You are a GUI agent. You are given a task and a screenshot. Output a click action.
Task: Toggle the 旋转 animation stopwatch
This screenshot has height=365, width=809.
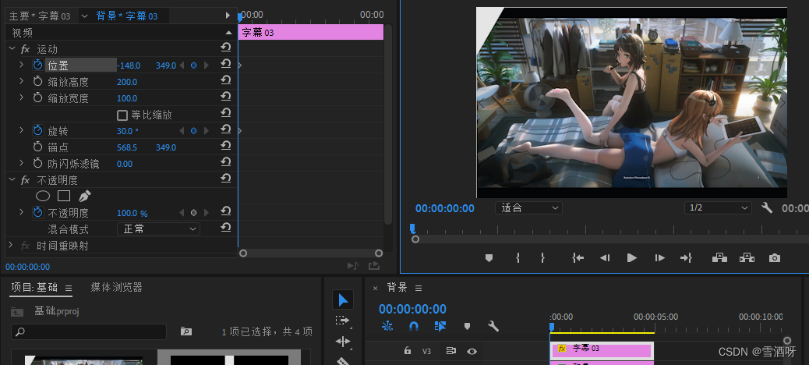coord(37,130)
